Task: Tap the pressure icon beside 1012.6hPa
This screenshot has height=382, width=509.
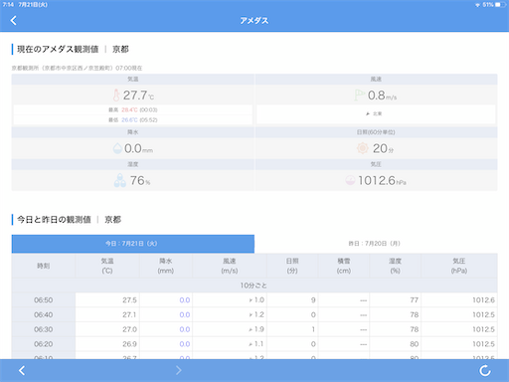Action: 350,180
